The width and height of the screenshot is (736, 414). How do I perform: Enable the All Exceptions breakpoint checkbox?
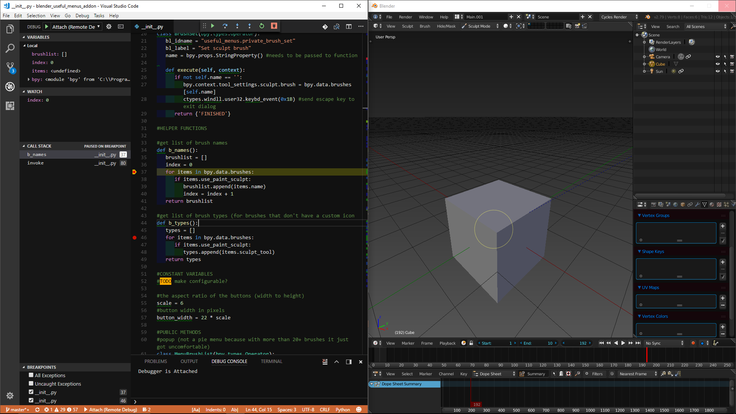[x=31, y=375]
